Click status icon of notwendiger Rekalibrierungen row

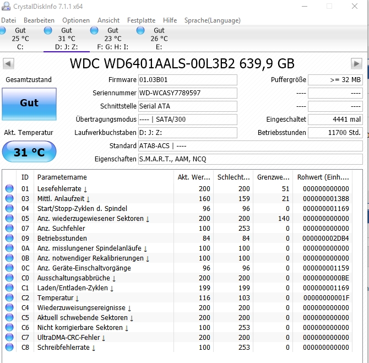click(x=9, y=258)
